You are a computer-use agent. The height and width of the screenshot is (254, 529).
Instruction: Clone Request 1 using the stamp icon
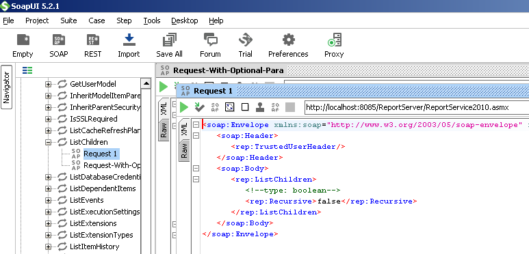tap(260, 107)
